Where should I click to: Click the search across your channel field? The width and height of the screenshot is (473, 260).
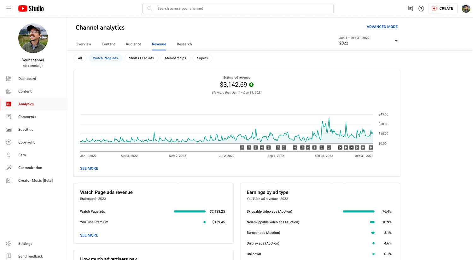(238, 9)
